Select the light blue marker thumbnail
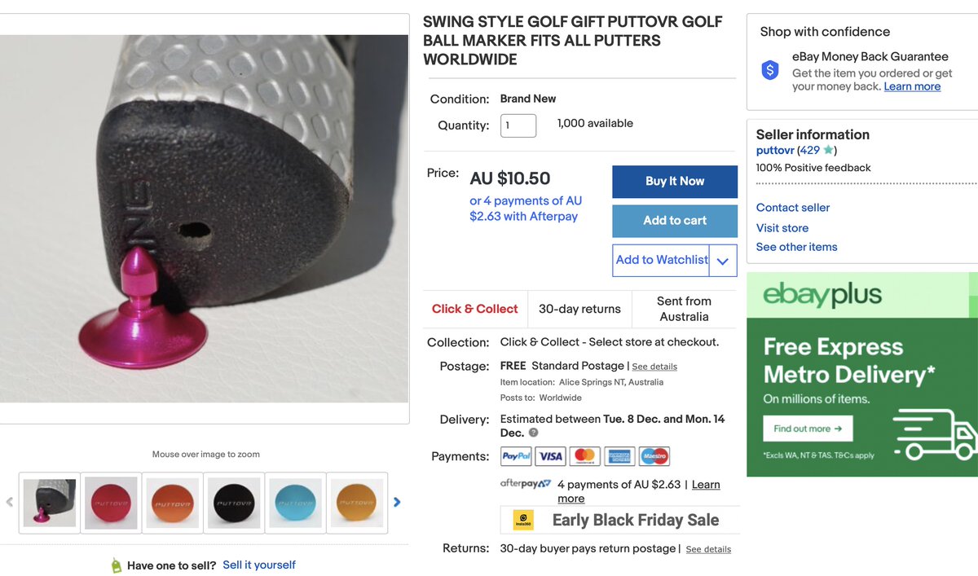978x576 pixels. tap(296, 503)
